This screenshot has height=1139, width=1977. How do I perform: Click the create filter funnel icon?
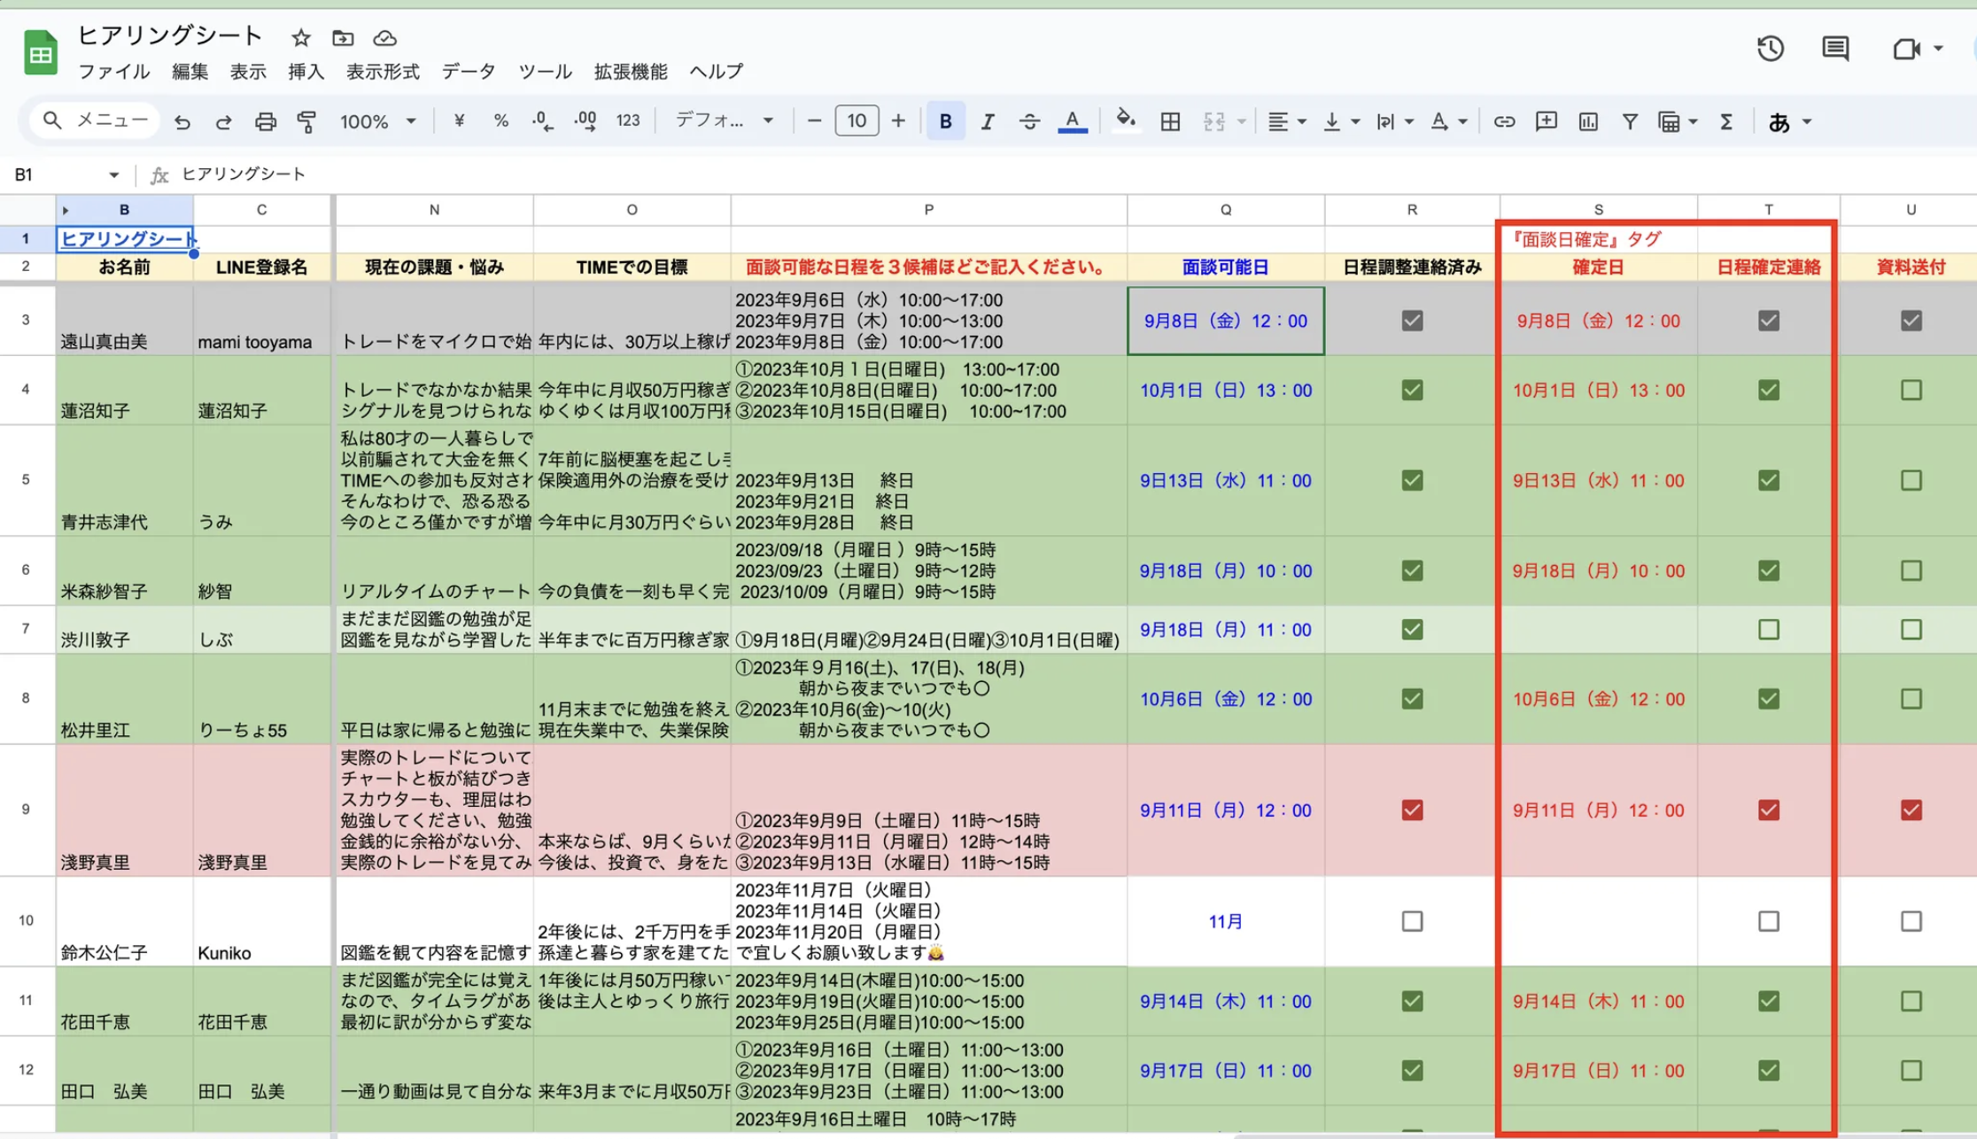(x=1629, y=121)
